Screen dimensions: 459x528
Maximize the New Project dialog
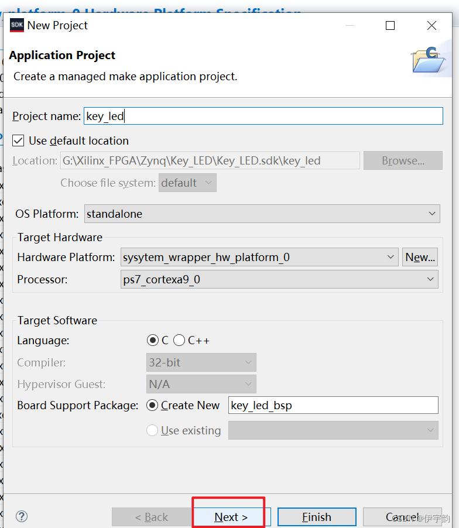[390, 26]
